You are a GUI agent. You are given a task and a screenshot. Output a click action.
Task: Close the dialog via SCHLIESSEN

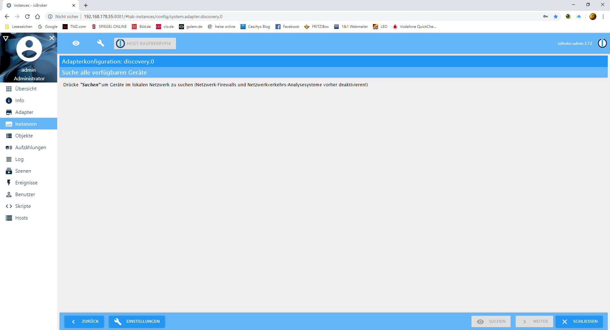tap(579, 321)
